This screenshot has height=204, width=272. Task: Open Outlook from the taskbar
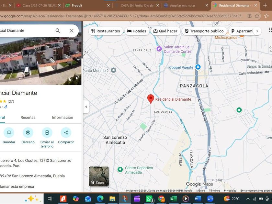pos(88,198)
